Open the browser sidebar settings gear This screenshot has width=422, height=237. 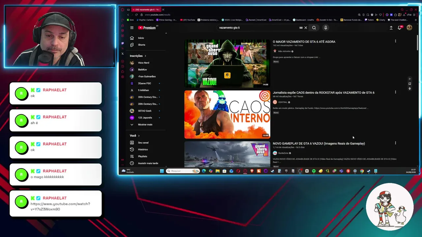(123, 77)
